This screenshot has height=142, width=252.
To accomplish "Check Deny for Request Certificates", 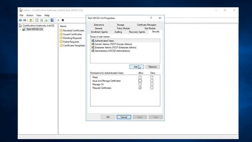I will [152, 88].
